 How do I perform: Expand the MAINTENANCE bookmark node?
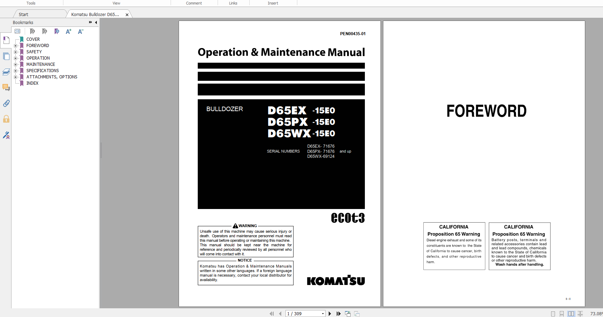pyautogui.click(x=15, y=64)
